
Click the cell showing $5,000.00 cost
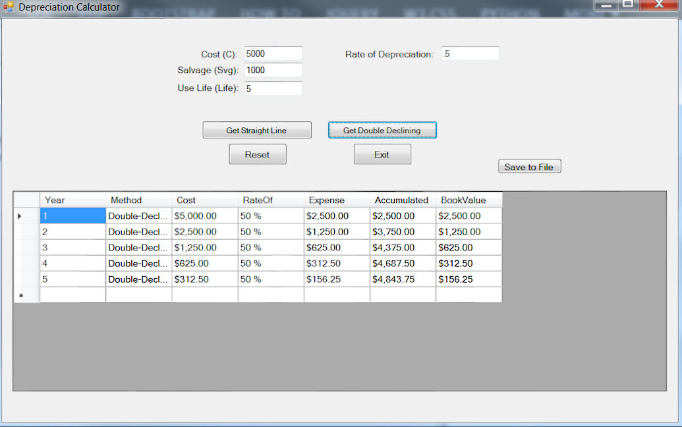[204, 215]
